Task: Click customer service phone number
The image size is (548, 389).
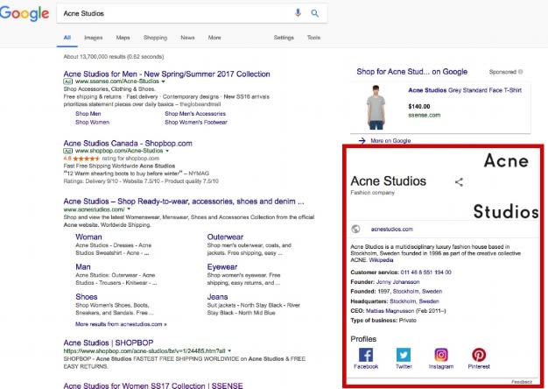Action: (425, 272)
